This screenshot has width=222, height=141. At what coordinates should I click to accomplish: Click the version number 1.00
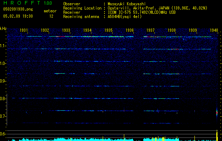pyautogui.click(x=48, y=3)
